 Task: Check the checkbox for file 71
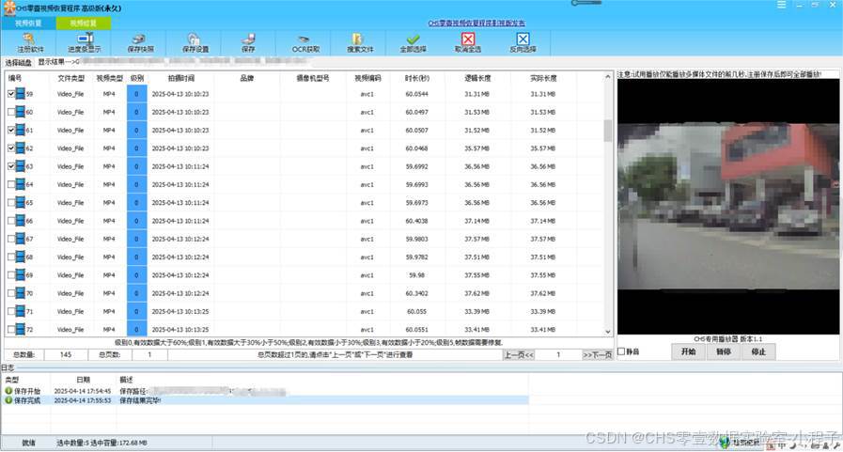coord(11,311)
